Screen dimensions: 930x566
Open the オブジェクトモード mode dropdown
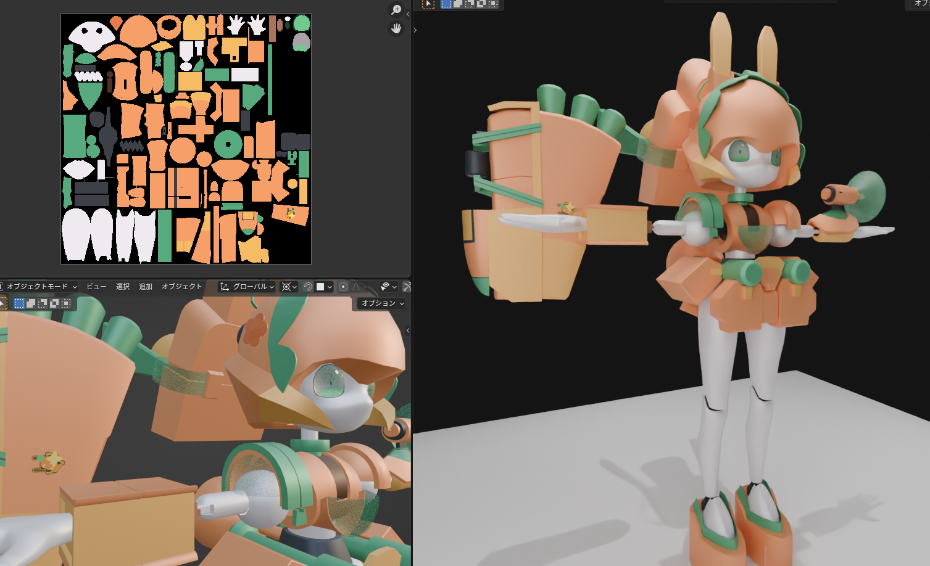(x=38, y=287)
